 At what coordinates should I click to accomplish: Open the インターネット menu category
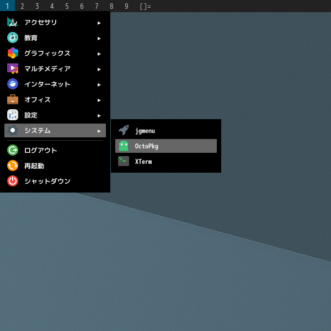55,84
